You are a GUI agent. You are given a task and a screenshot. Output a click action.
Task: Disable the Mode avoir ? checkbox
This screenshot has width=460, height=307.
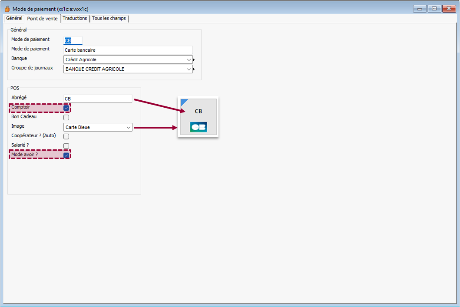click(x=66, y=155)
